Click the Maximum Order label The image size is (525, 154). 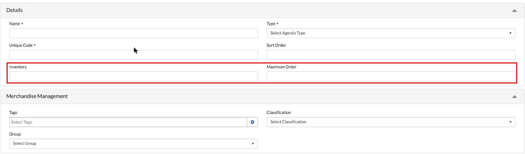tap(281, 67)
